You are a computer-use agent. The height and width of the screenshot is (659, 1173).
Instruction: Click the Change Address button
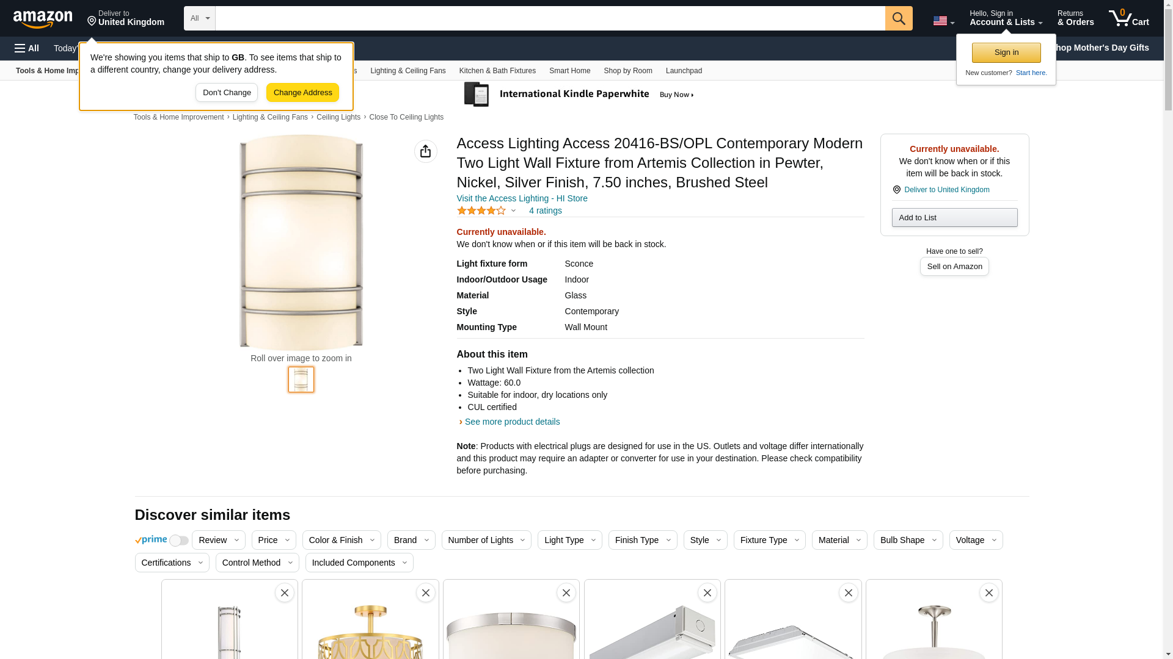(302, 93)
